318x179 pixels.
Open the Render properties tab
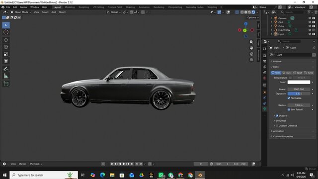[265, 55]
